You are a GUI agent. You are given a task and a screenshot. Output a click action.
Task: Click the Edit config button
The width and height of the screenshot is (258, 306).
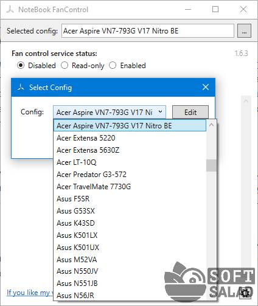190,112
